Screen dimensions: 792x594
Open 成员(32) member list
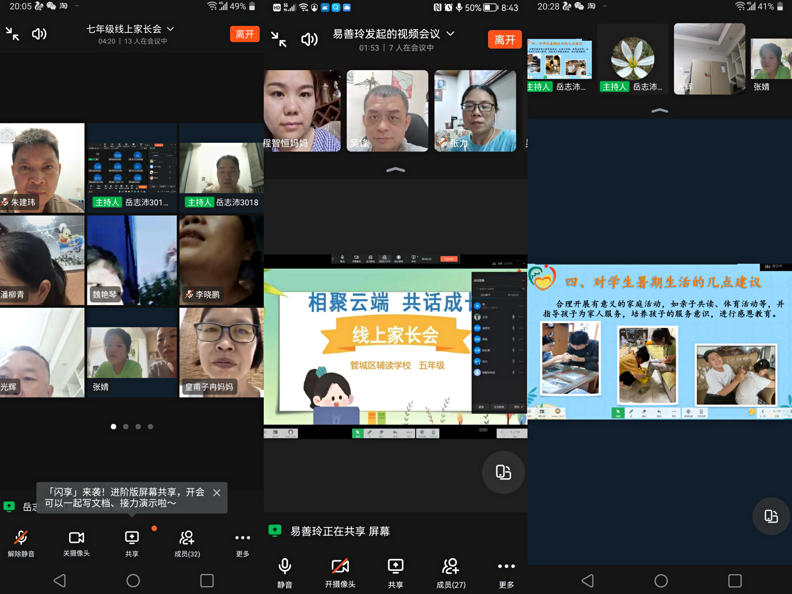pos(187,543)
